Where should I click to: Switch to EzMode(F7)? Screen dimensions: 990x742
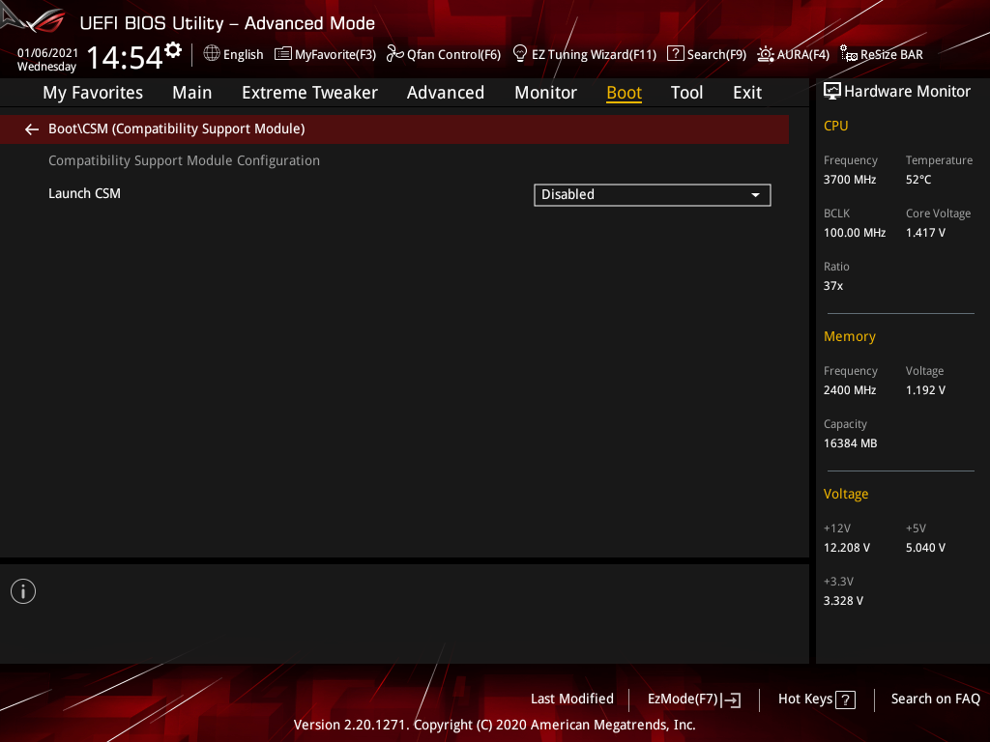694,699
